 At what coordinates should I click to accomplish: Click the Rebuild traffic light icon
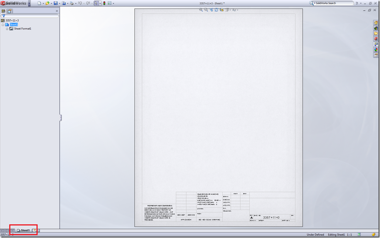point(104,3)
